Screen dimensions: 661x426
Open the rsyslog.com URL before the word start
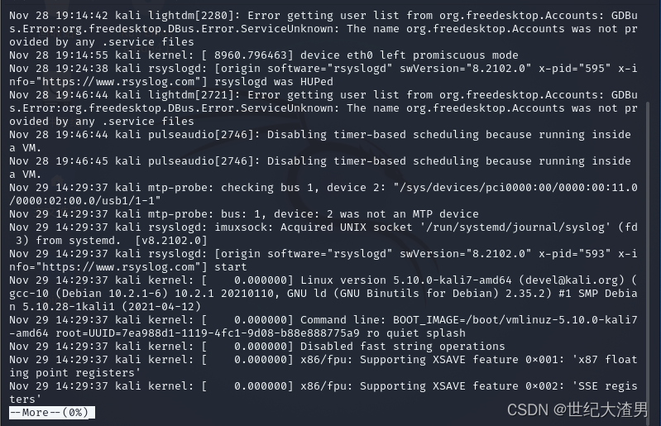tap(118, 267)
